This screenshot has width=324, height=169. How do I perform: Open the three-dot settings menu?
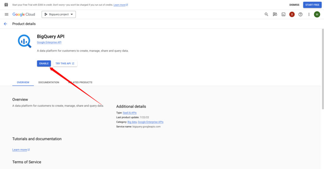[x=309, y=14]
